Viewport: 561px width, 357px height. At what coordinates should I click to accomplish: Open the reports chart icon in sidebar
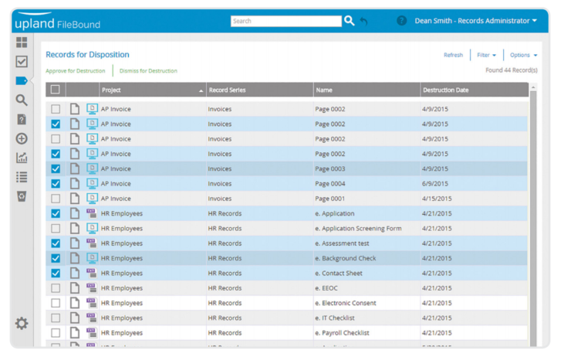pos(22,158)
